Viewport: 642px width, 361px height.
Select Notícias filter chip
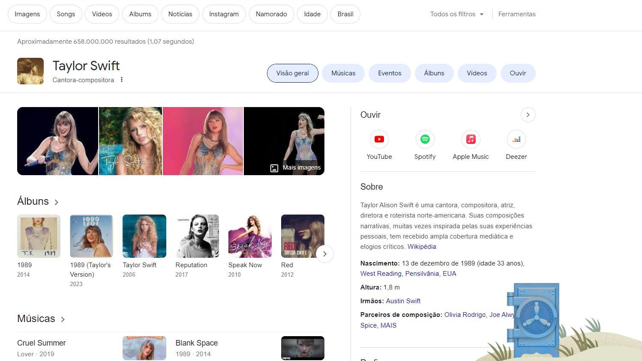pos(180,14)
